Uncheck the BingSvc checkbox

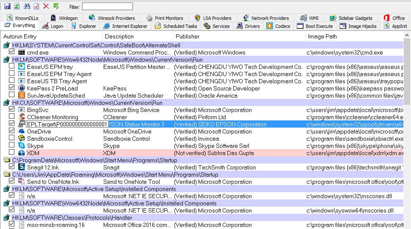pyautogui.click(x=11, y=109)
